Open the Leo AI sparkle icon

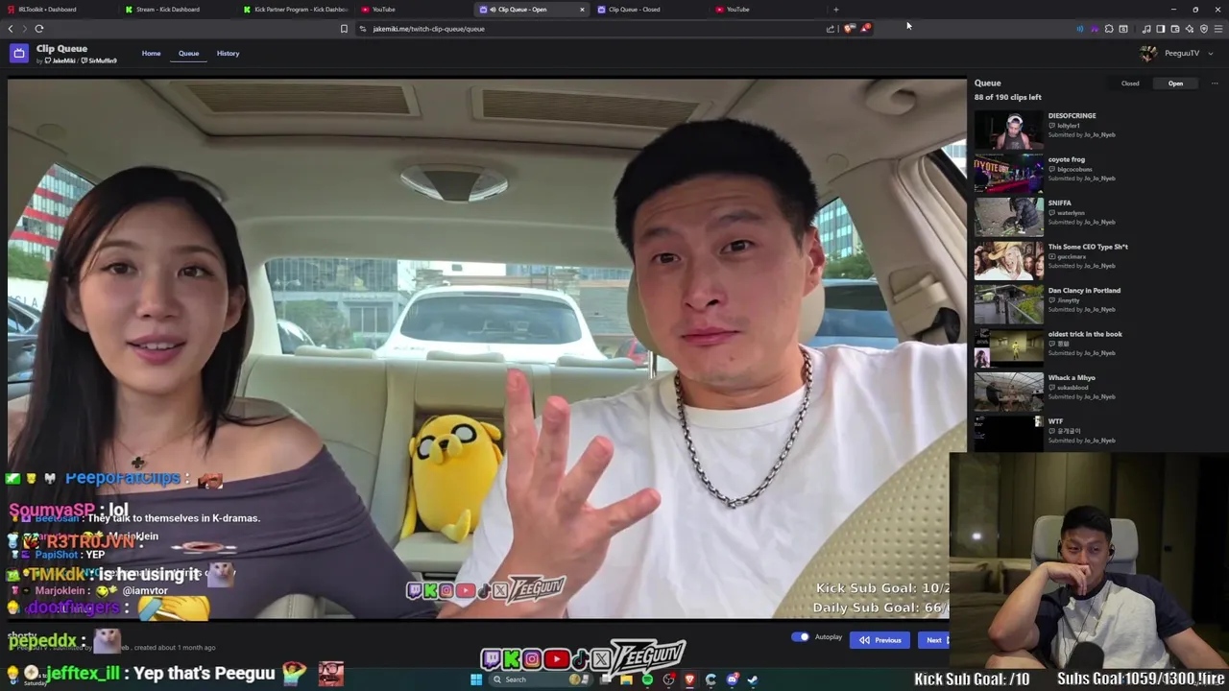pos(1190,29)
